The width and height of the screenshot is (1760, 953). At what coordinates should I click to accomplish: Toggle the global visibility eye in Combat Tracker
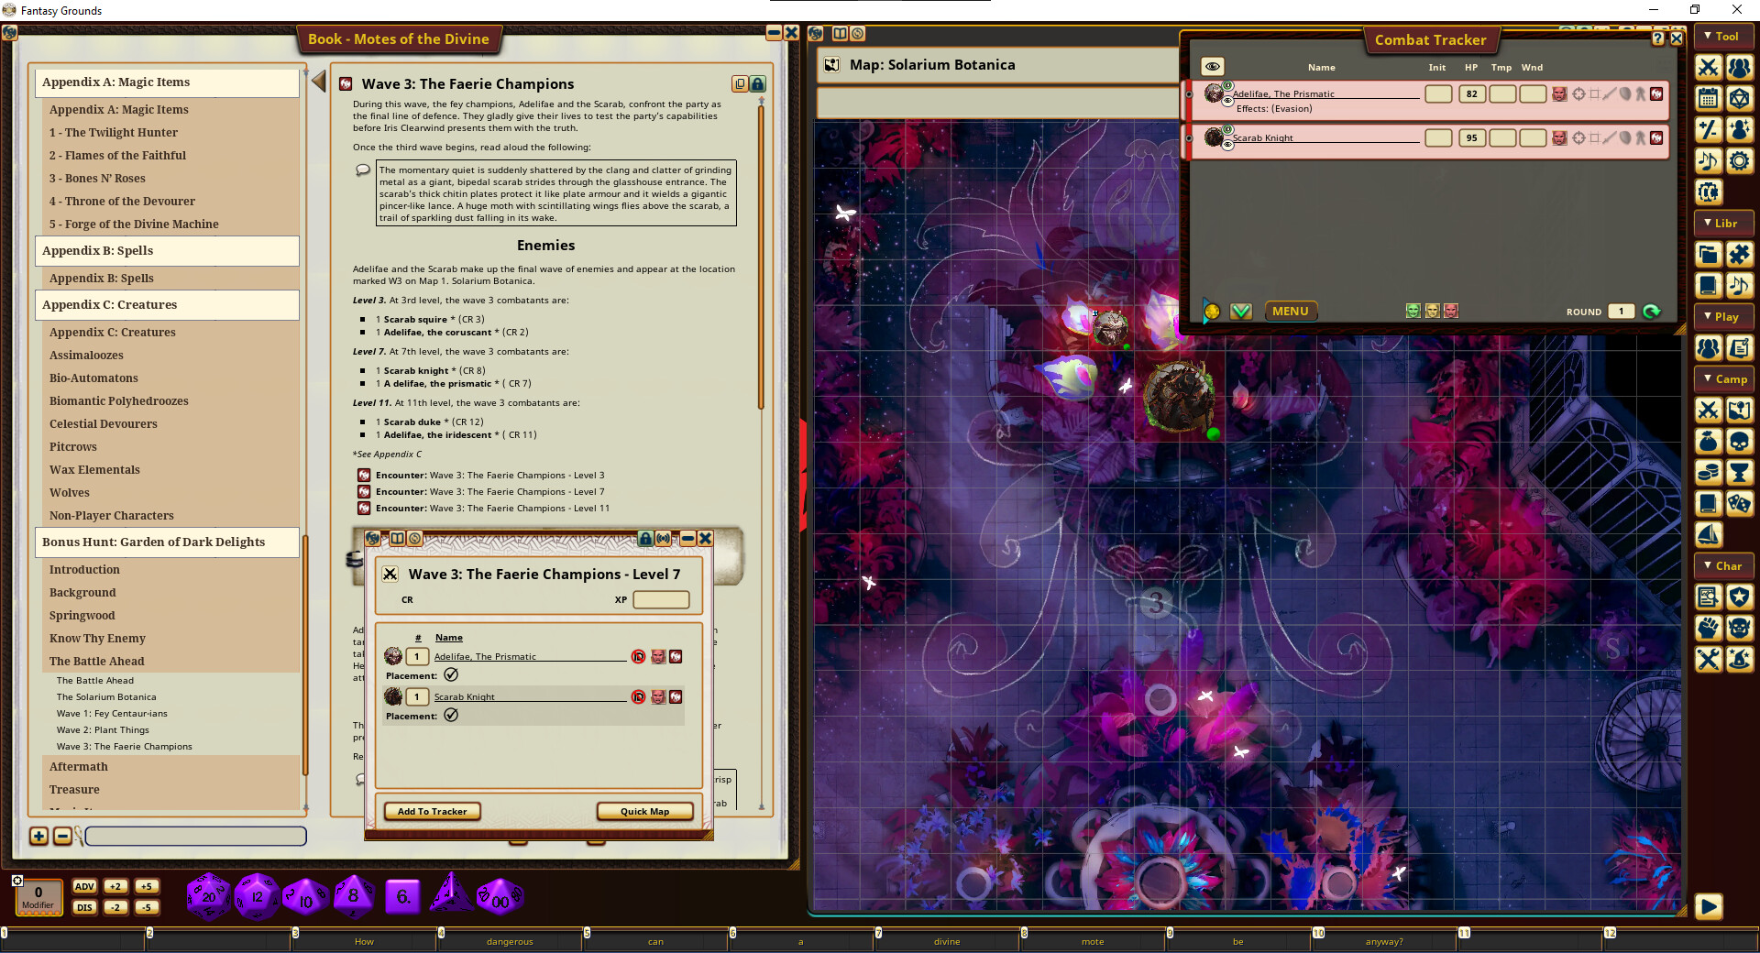(1212, 67)
